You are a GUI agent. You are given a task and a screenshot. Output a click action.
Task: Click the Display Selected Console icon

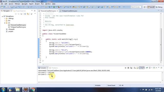(x=150, y=68)
